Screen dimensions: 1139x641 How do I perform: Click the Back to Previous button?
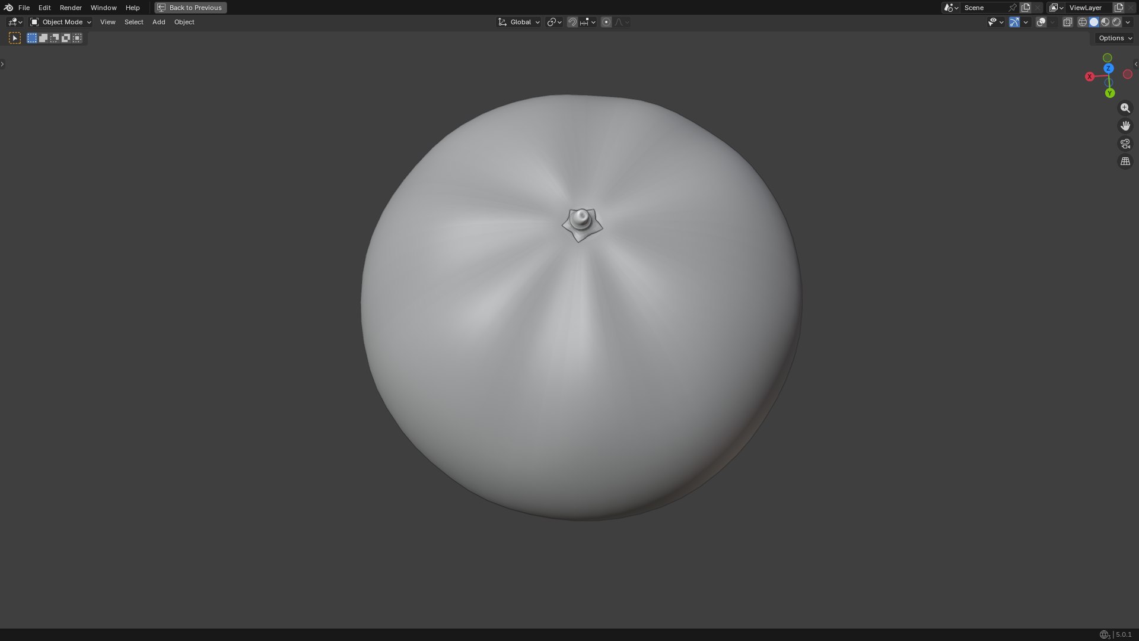click(190, 8)
